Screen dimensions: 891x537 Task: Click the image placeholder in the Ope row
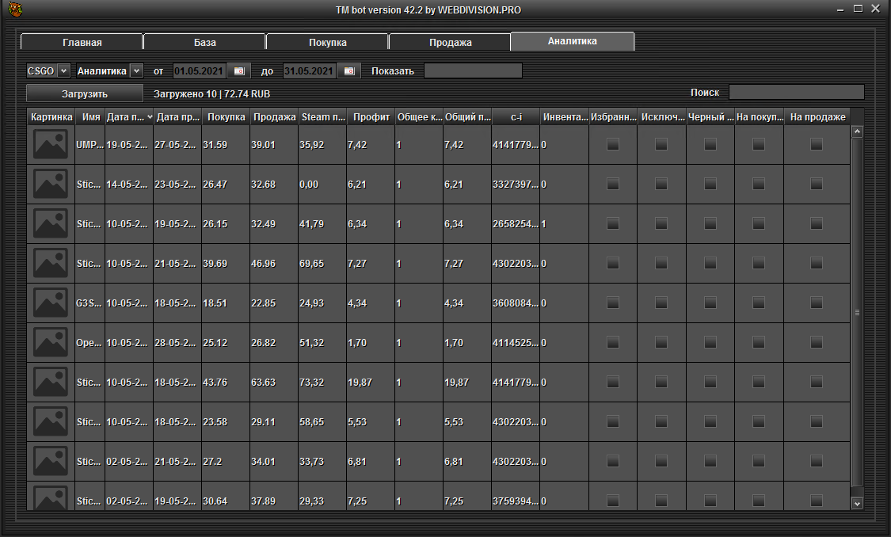(50, 343)
